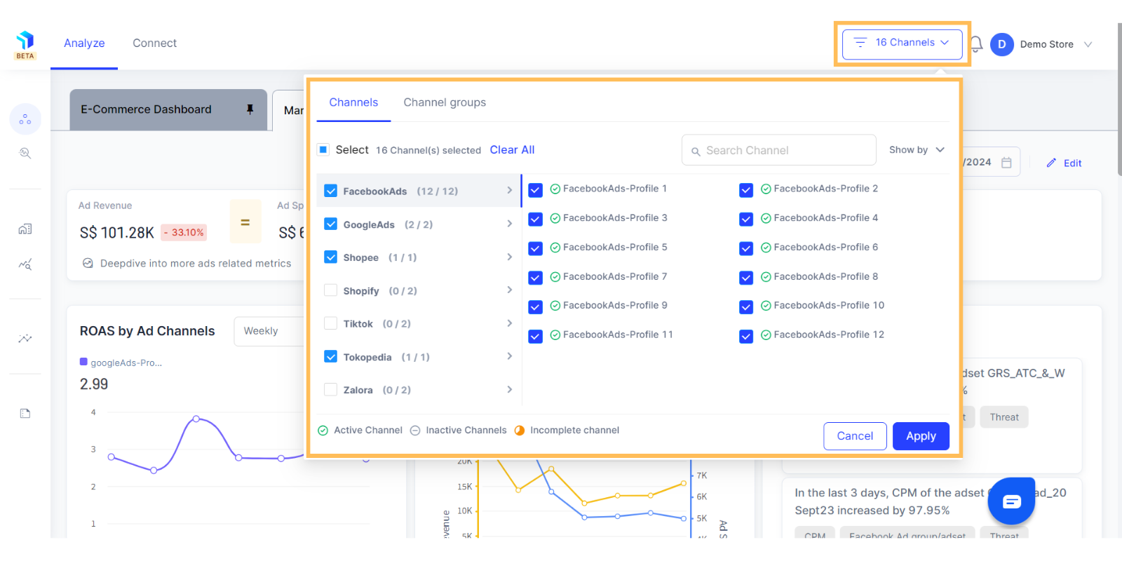Click in the Search Channel field
1122x561 pixels.
[779, 150]
